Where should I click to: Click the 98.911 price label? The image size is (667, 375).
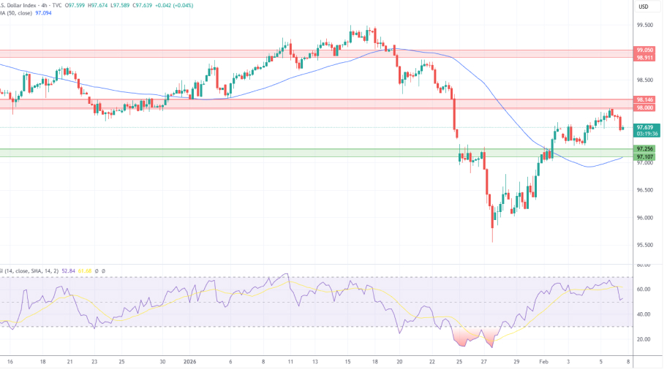pos(645,58)
